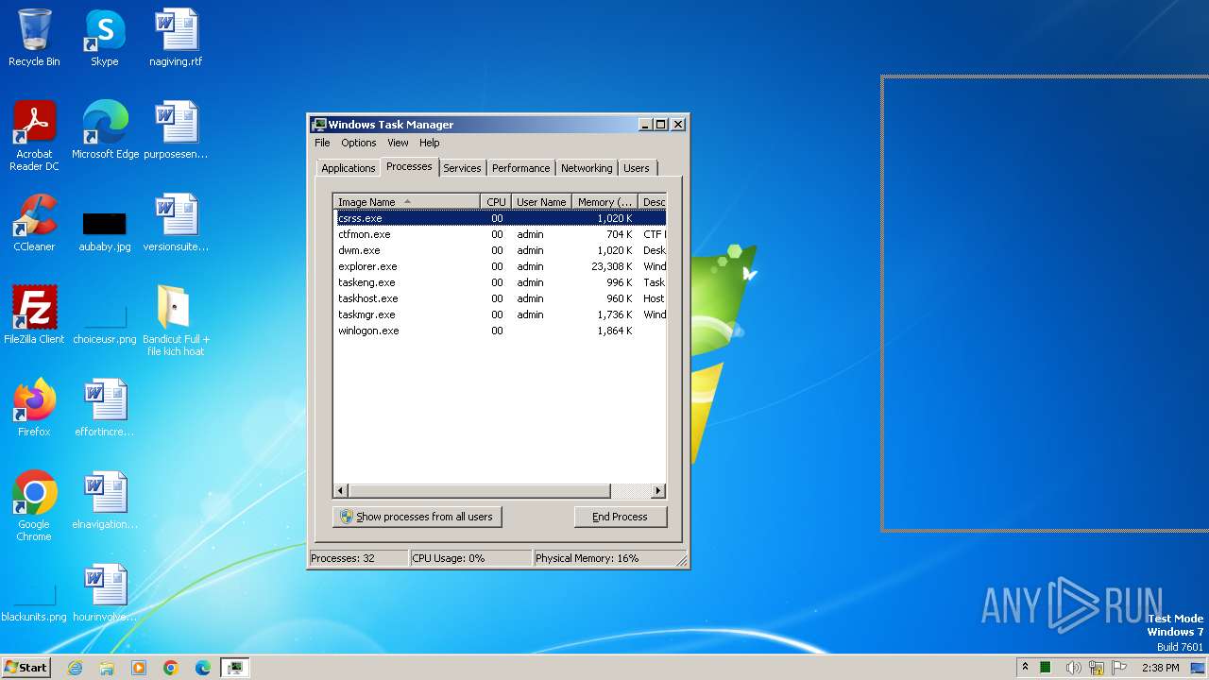The image size is (1209, 680).
Task: Open the File menu in Task Manager
Action: click(322, 143)
